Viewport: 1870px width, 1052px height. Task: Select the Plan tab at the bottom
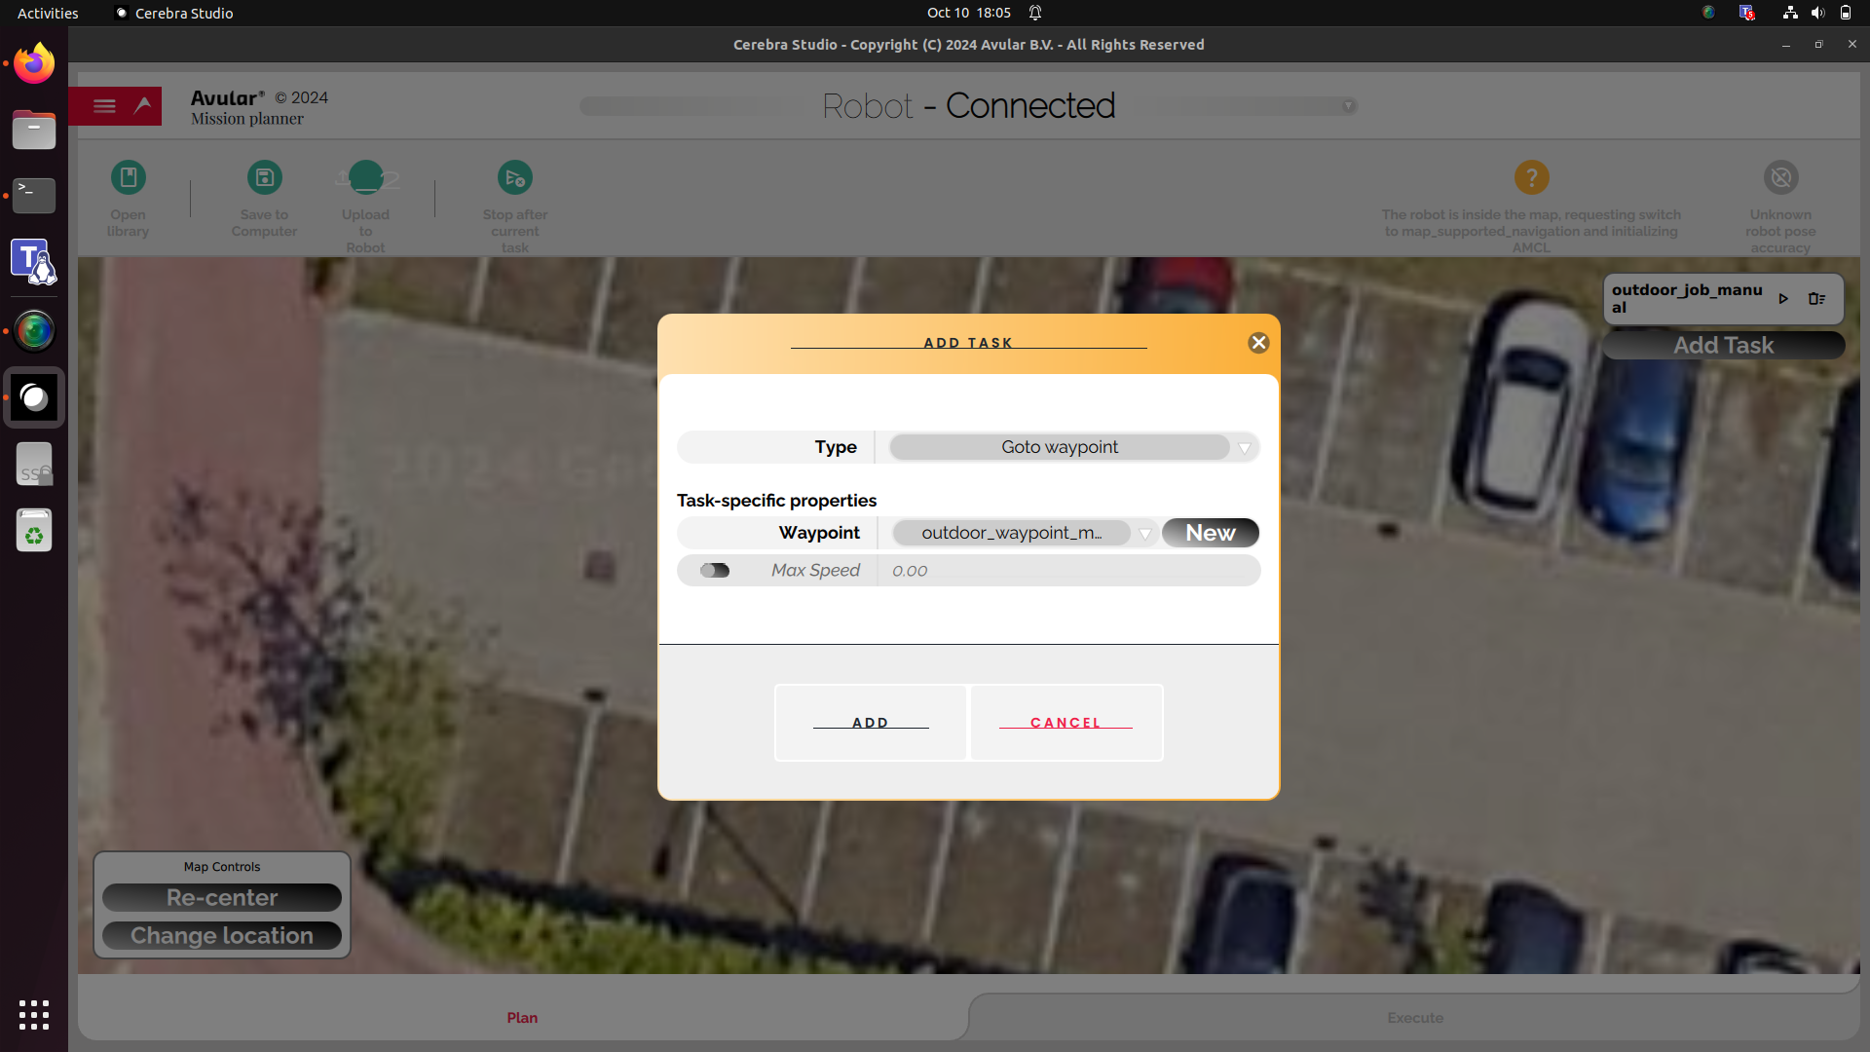[521, 1016]
